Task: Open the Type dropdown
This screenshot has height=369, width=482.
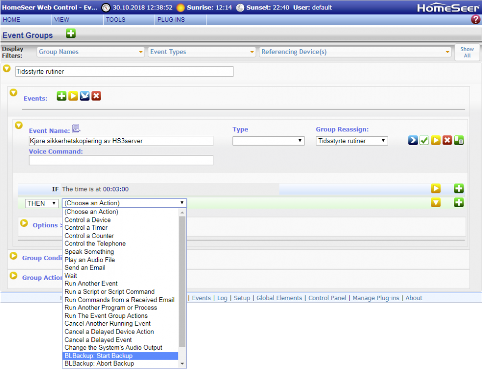Action: (x=269, y=141)
